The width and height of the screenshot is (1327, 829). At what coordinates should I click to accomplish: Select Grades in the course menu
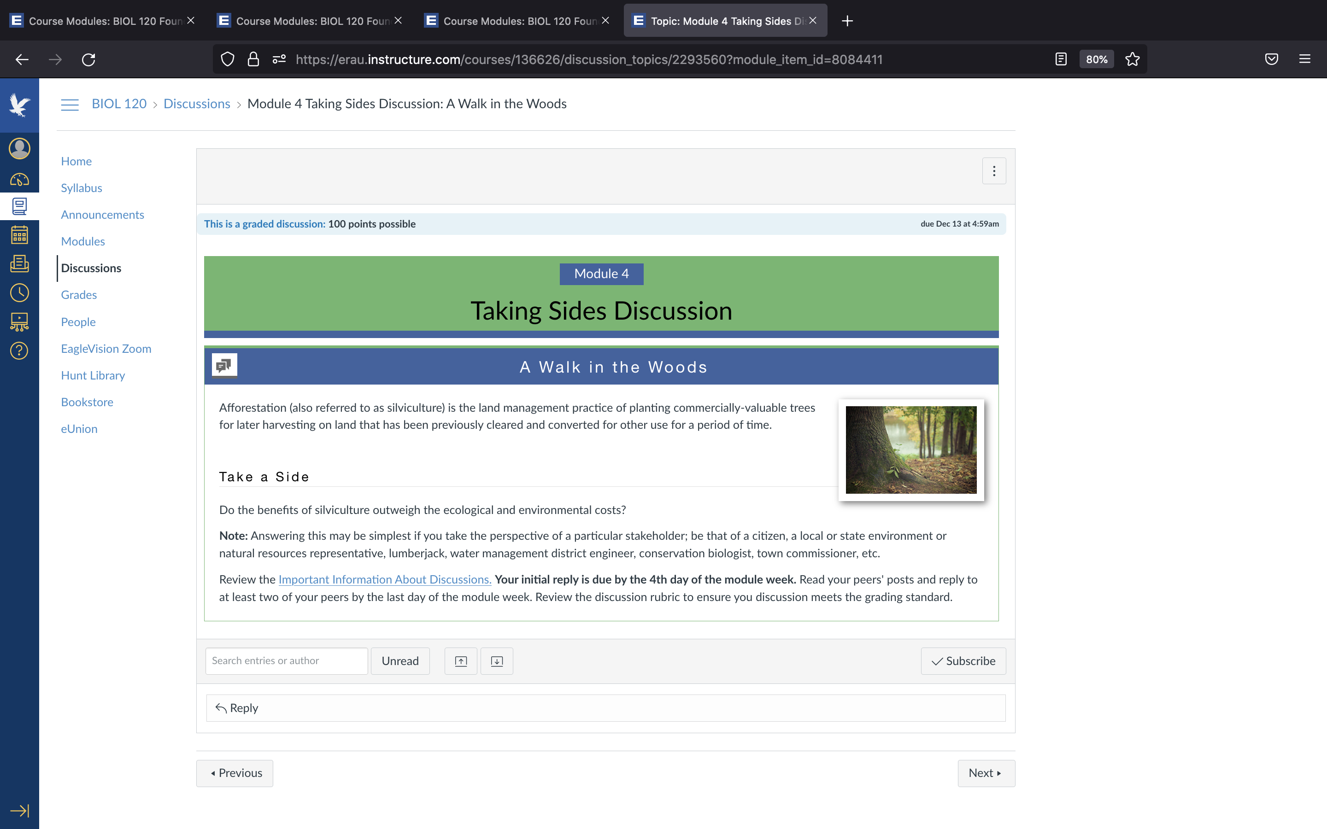(x=79, y=295)
